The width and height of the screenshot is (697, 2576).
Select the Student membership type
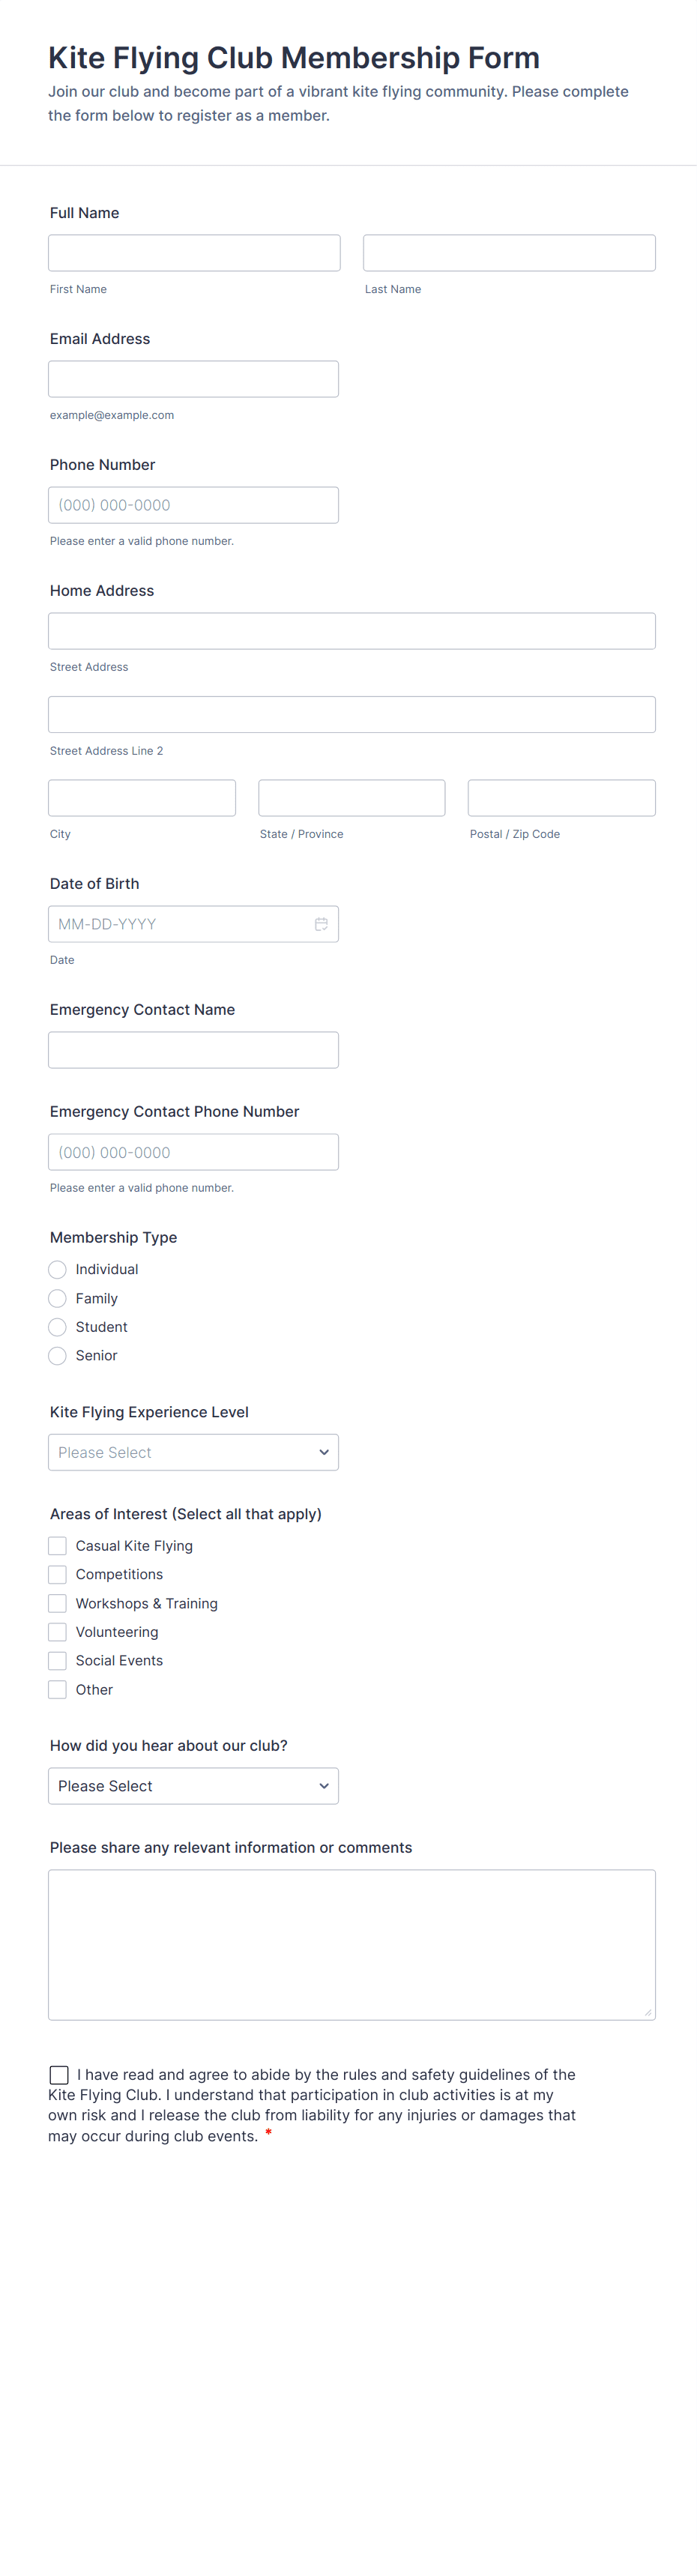click(58, 1327)
